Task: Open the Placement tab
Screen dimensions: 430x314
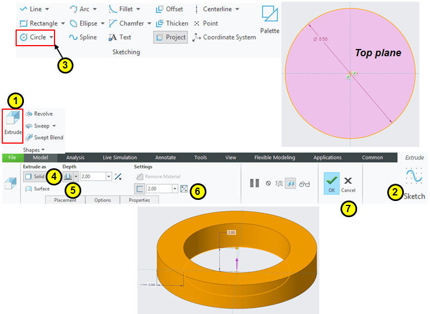Action: click(65, 200)
